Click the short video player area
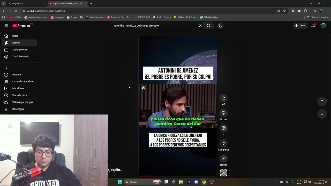The height and width of the screenshot is (186, 331). pyautogui.click(x=178, y=106)
